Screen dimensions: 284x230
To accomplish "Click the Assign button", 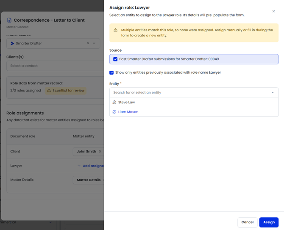I will pos(269,222).
